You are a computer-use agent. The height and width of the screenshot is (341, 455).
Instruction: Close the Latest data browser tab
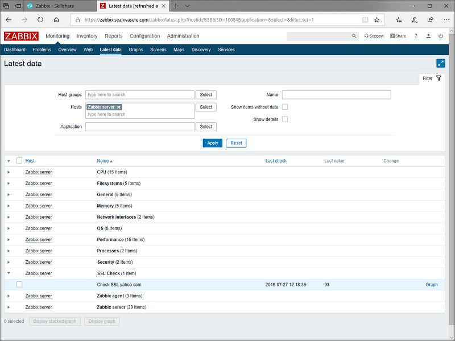[164, 6]
